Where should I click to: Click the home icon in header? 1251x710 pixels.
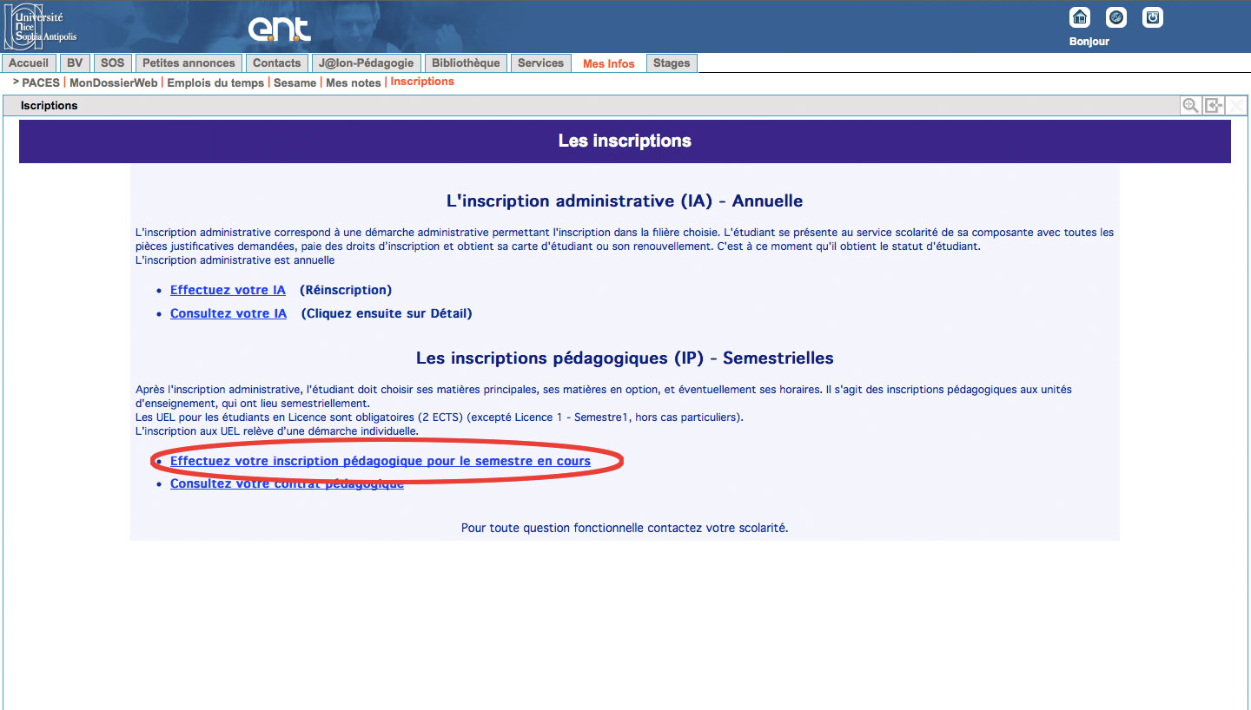pos(1080,17)
